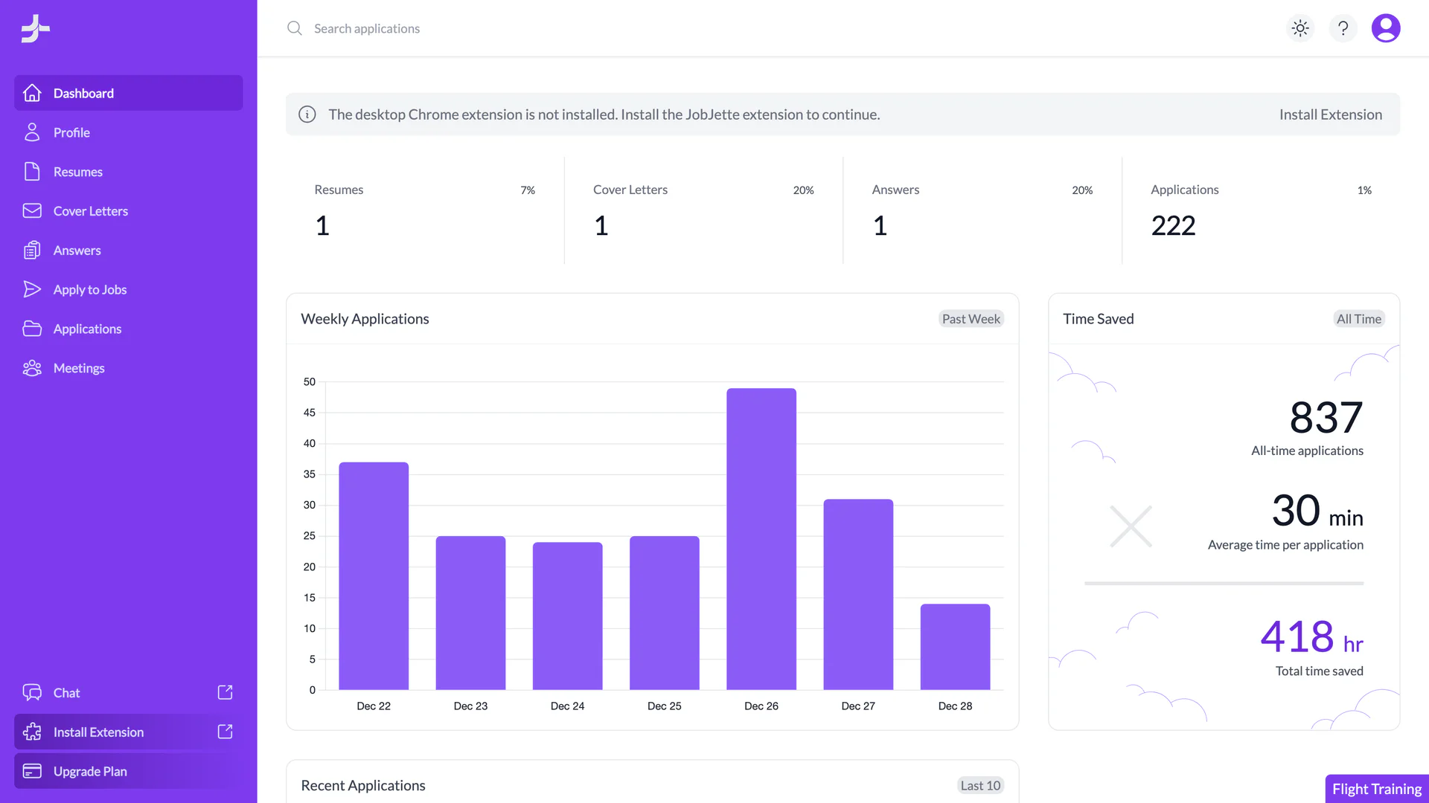Click the search magnifier icon

pos(294,28)
